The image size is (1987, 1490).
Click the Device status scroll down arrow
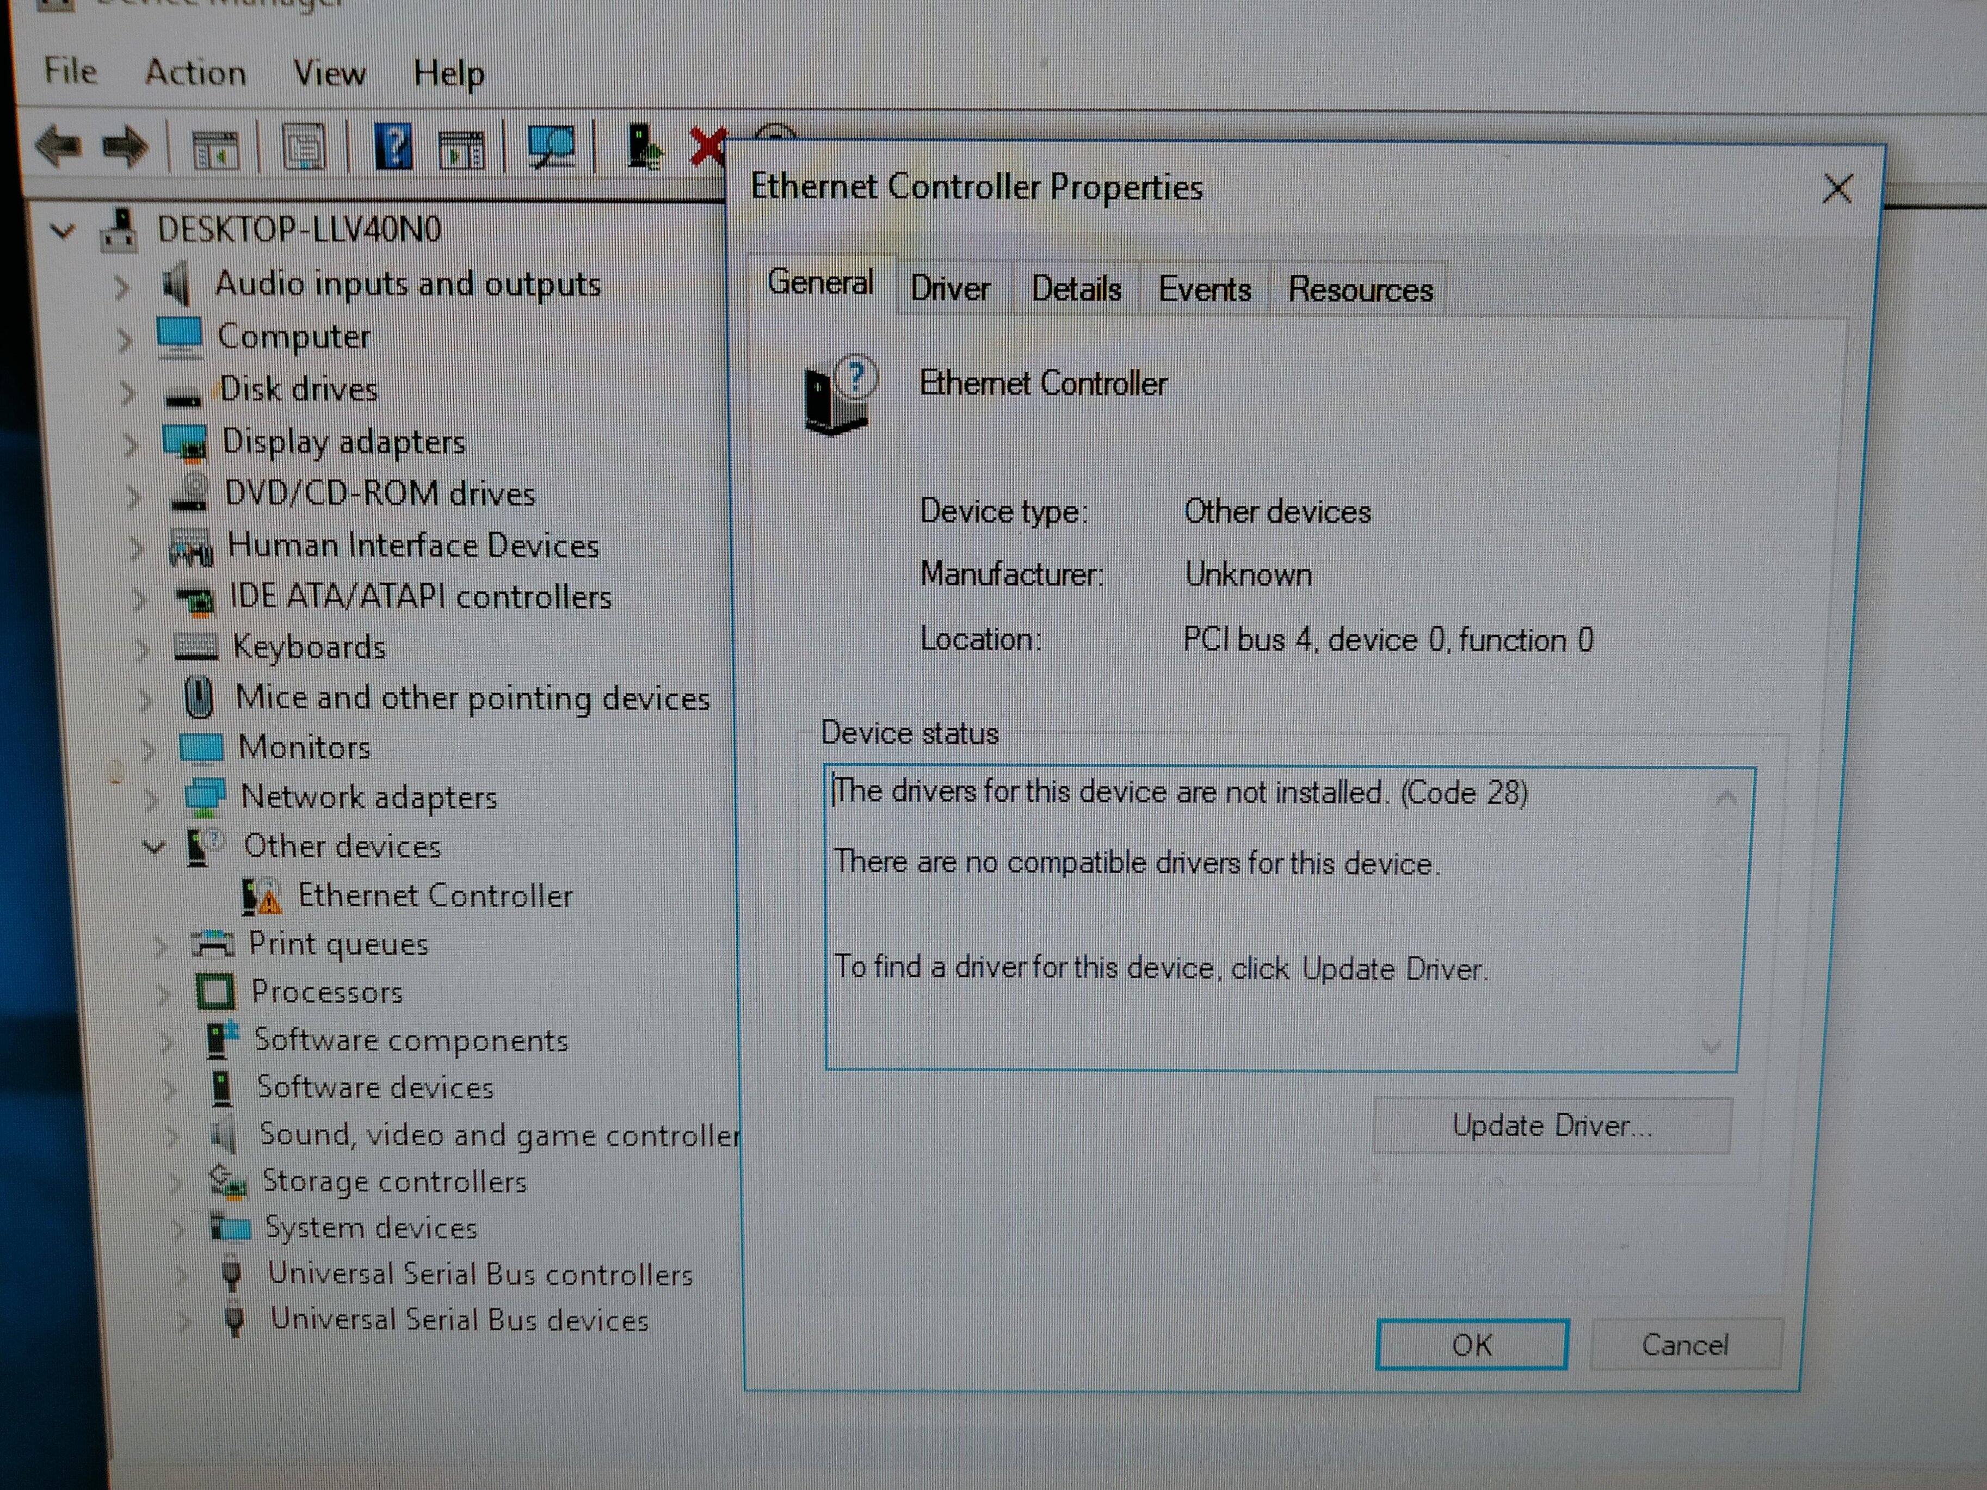pyautogui.click(x=1711, y=1046)
